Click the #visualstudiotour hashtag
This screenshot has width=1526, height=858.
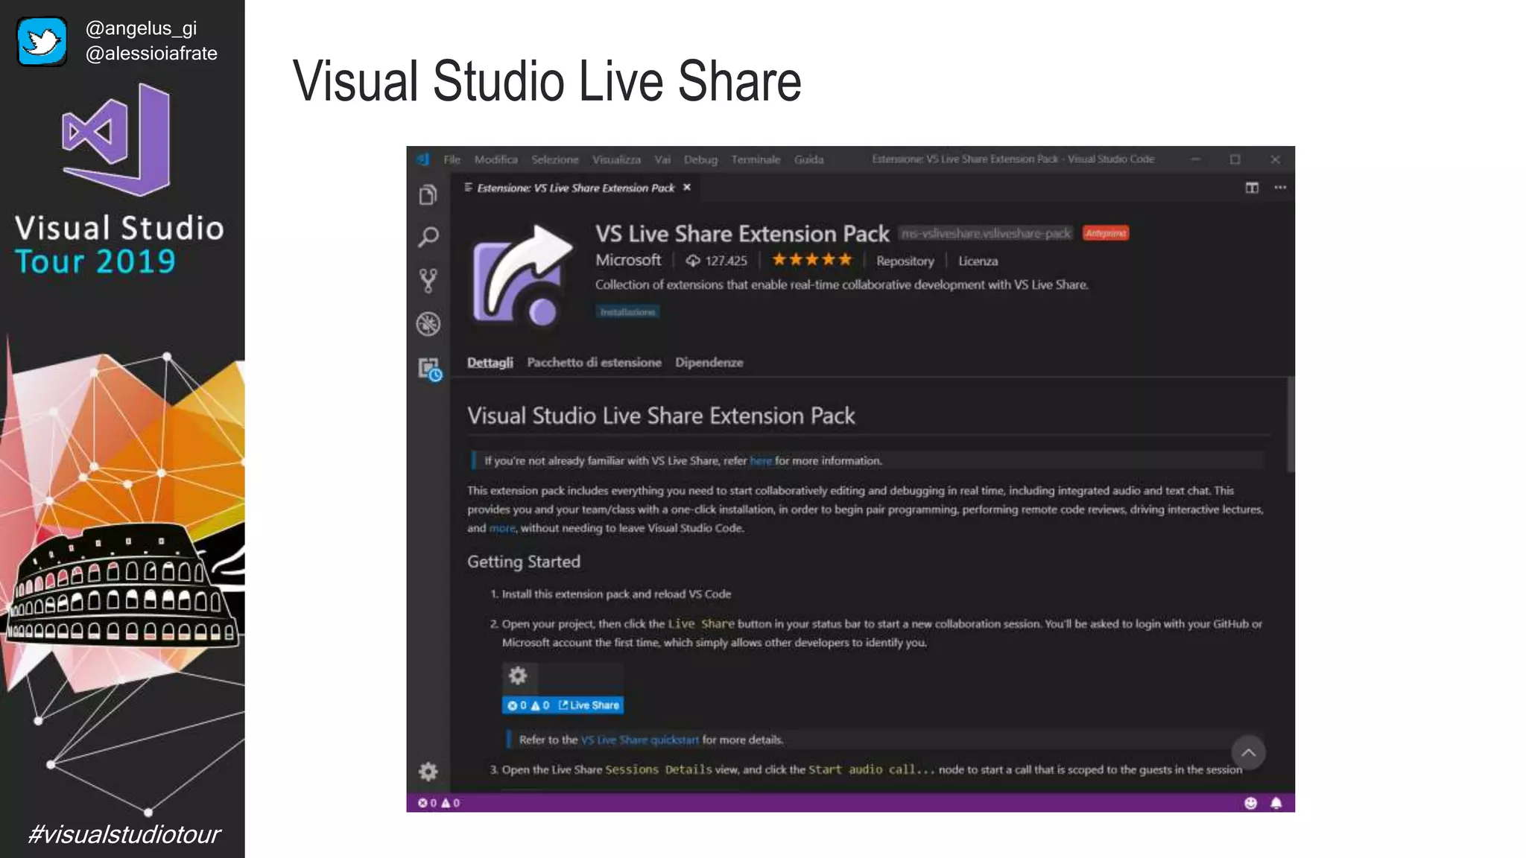point(124,834)
